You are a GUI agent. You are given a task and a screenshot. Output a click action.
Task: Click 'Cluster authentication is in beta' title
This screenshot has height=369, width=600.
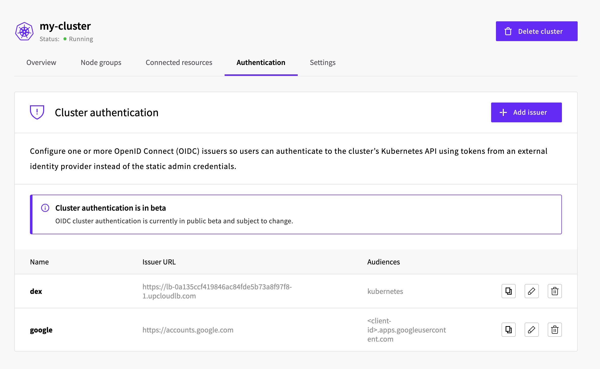[110, 208]
